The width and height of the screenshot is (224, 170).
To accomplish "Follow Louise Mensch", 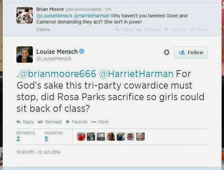I will pos(191,52).
